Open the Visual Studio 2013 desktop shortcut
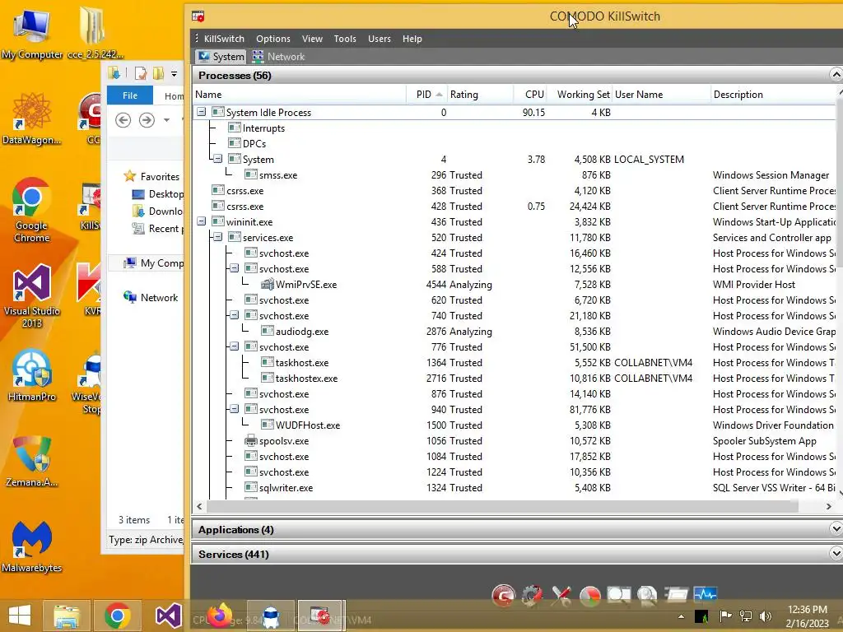The height and width of the screenshot is (632, 843). (x=31, y=295)
